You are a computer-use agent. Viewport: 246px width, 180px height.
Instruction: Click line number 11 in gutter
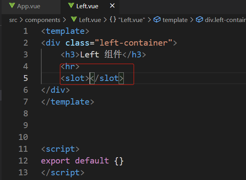coord(23,149)
